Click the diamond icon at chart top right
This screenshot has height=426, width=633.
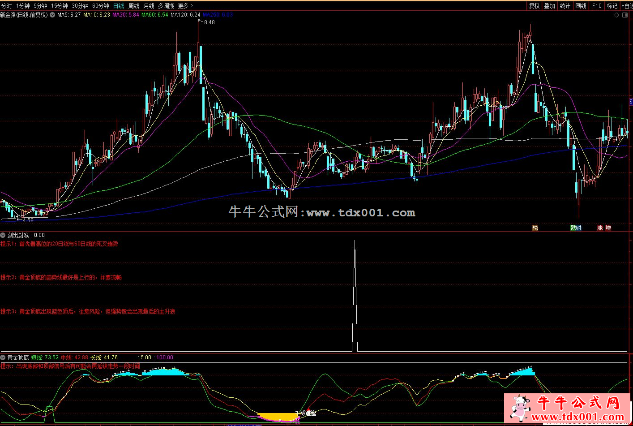point(616,15)
